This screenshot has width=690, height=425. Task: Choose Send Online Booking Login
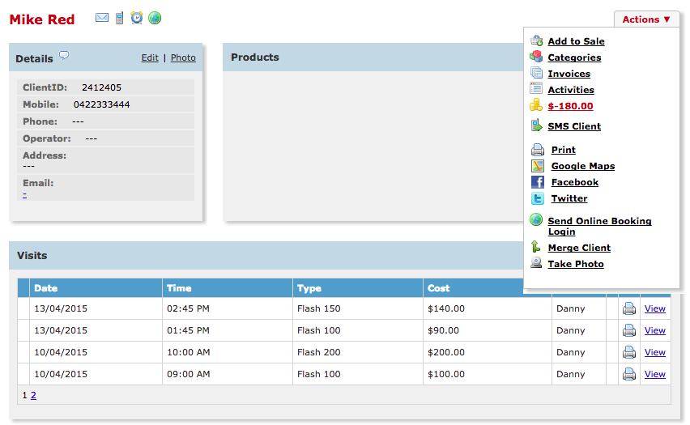[x=599, y=226]
